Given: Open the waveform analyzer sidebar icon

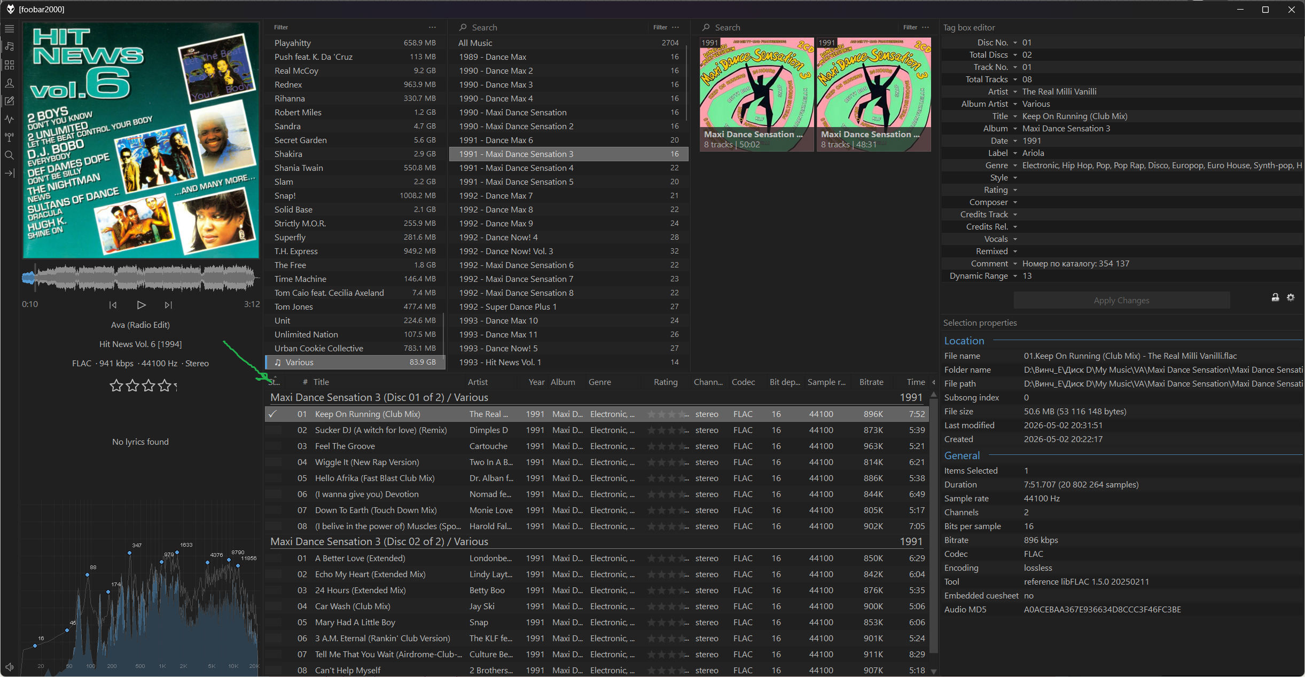Looking at the screenshot, I should click(10, 119).
